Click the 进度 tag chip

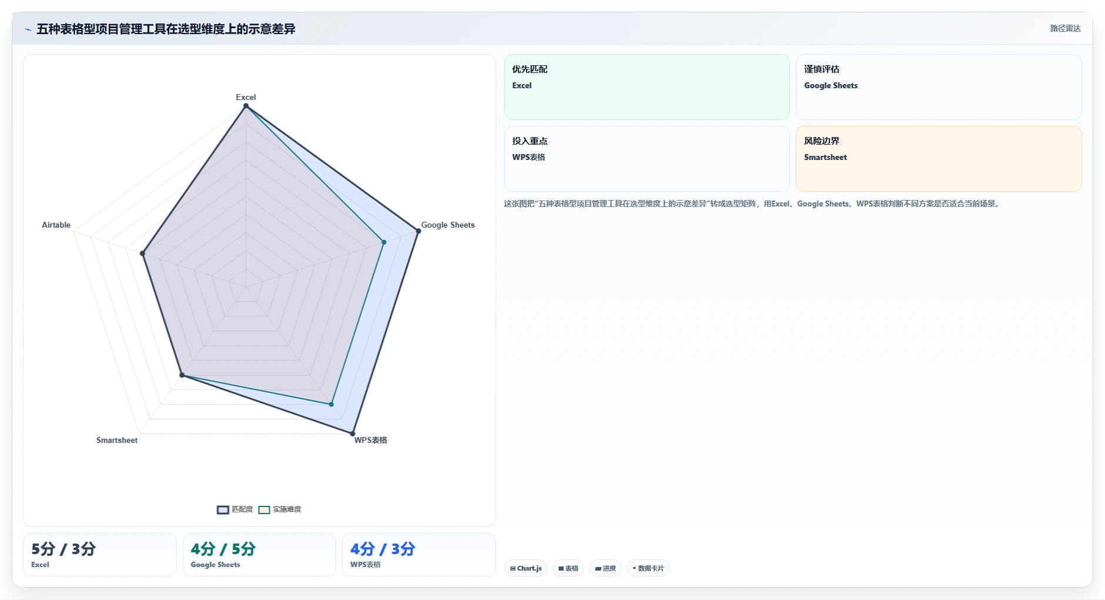tap(605, 568)
